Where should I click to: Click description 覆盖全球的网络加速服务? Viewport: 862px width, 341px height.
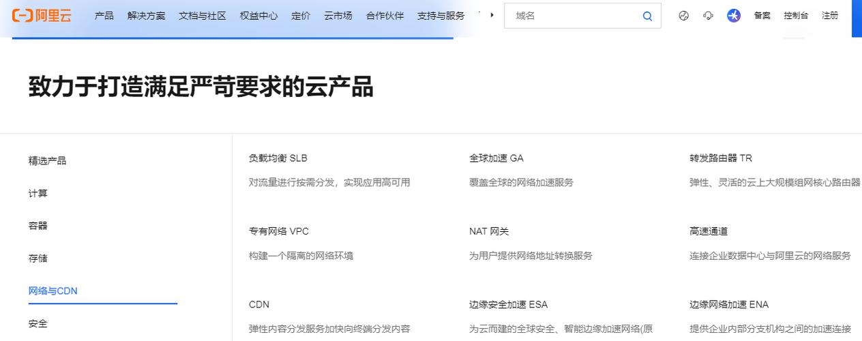(522, 183)
